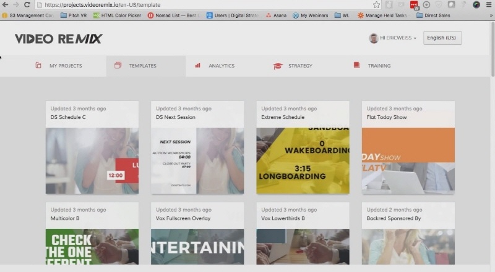Open Chrome hamburger menu icon
The width and height of the screenshot is (495, 272).
click(x=489, y=5)
